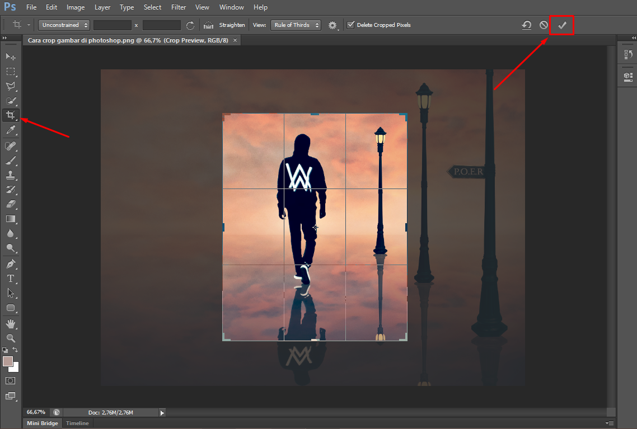Select the Brush tool
The image size is (637, 429).
11,161
